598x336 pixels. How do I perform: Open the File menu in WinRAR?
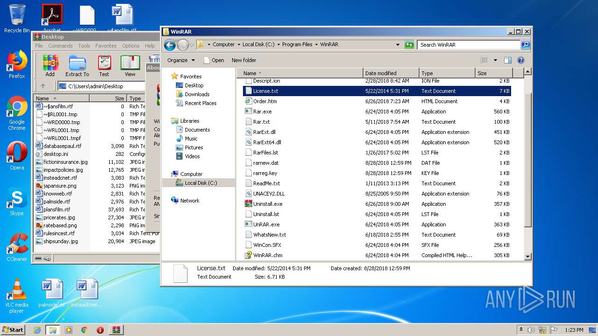click(39, 46)
